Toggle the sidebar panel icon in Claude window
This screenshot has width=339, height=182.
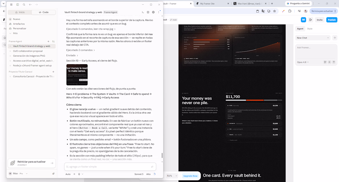18,5
